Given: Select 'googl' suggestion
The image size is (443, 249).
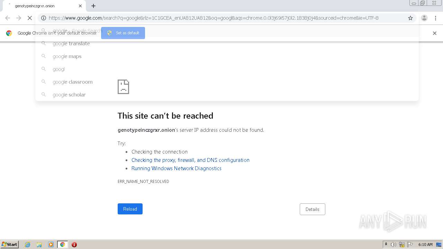Looking at the screenshot, I should [x=227, y=69].
